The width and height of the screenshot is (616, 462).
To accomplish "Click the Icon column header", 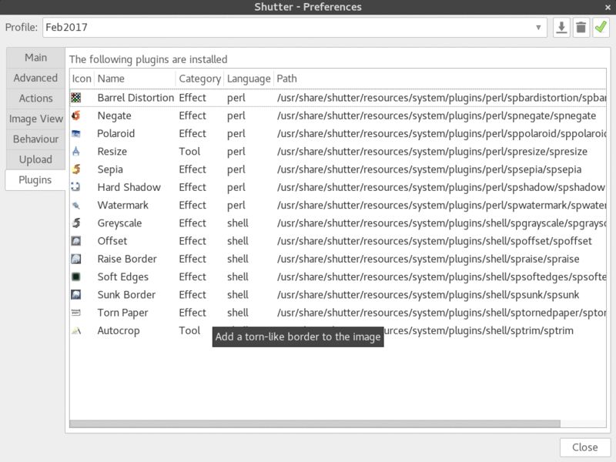I will click(82, 79).
